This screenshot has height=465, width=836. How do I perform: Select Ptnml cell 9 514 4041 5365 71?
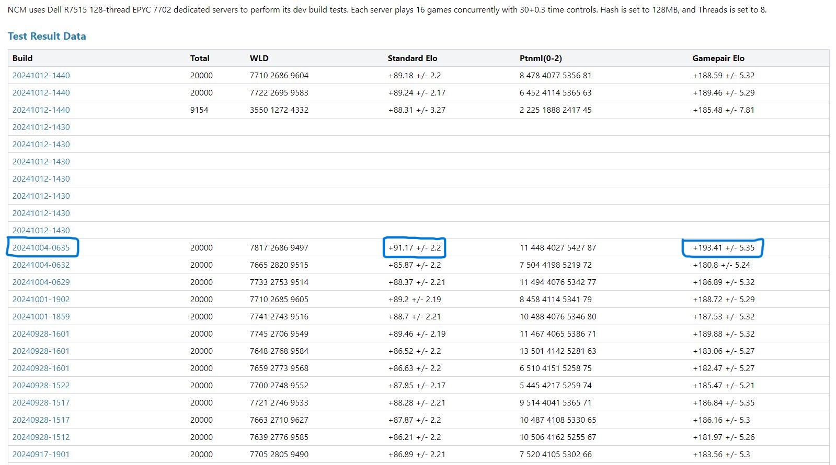point(556,402)
